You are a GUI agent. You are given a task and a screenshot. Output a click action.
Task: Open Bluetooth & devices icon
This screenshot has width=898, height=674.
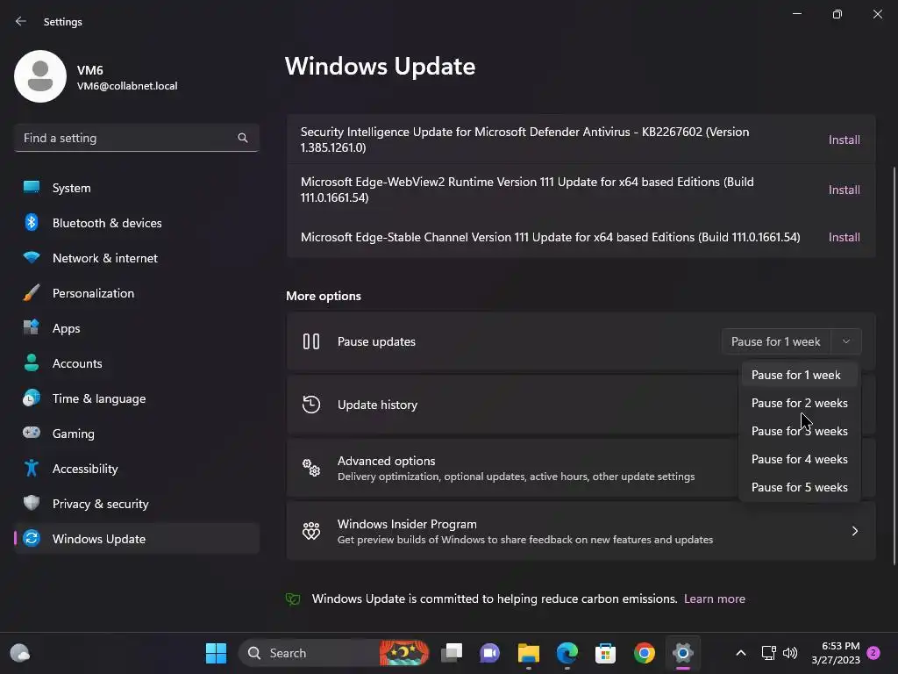[32, 222]
